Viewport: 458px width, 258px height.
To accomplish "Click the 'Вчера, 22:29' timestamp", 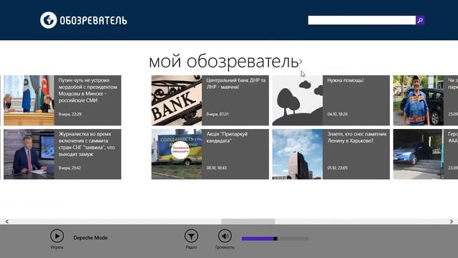I will 70,114.
